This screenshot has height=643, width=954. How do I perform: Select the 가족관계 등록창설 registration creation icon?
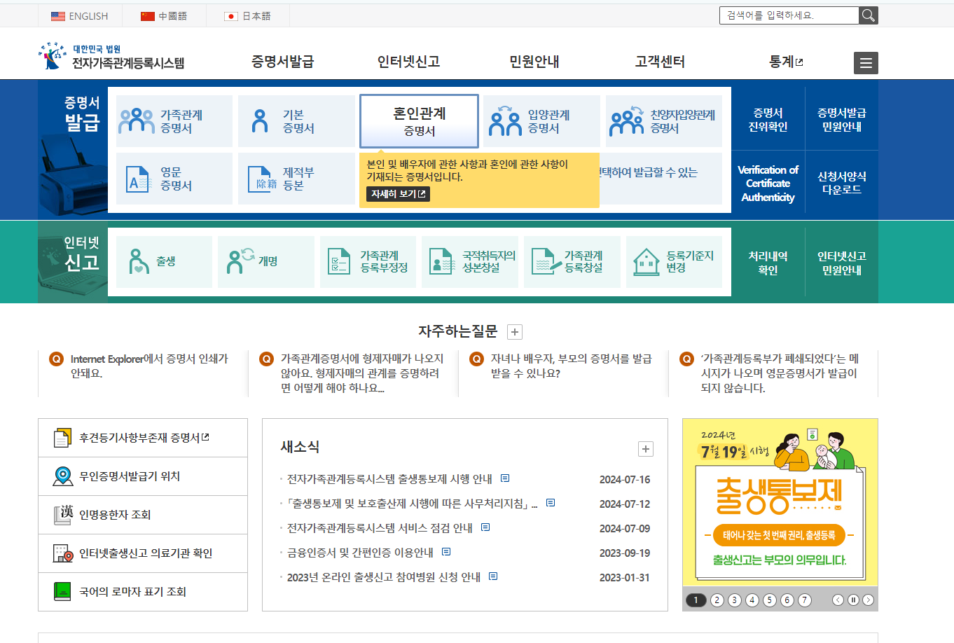[572, 261]
